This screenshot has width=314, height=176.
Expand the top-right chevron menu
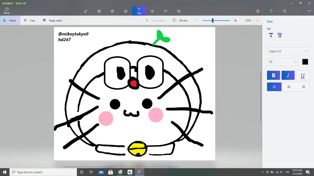coord(309,11)
